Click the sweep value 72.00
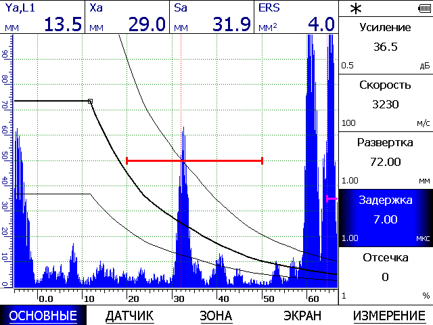This screenshot has height=325, width=433. point(386,162)
